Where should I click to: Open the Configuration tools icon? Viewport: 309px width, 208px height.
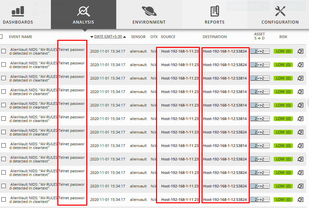pos(280,11)
